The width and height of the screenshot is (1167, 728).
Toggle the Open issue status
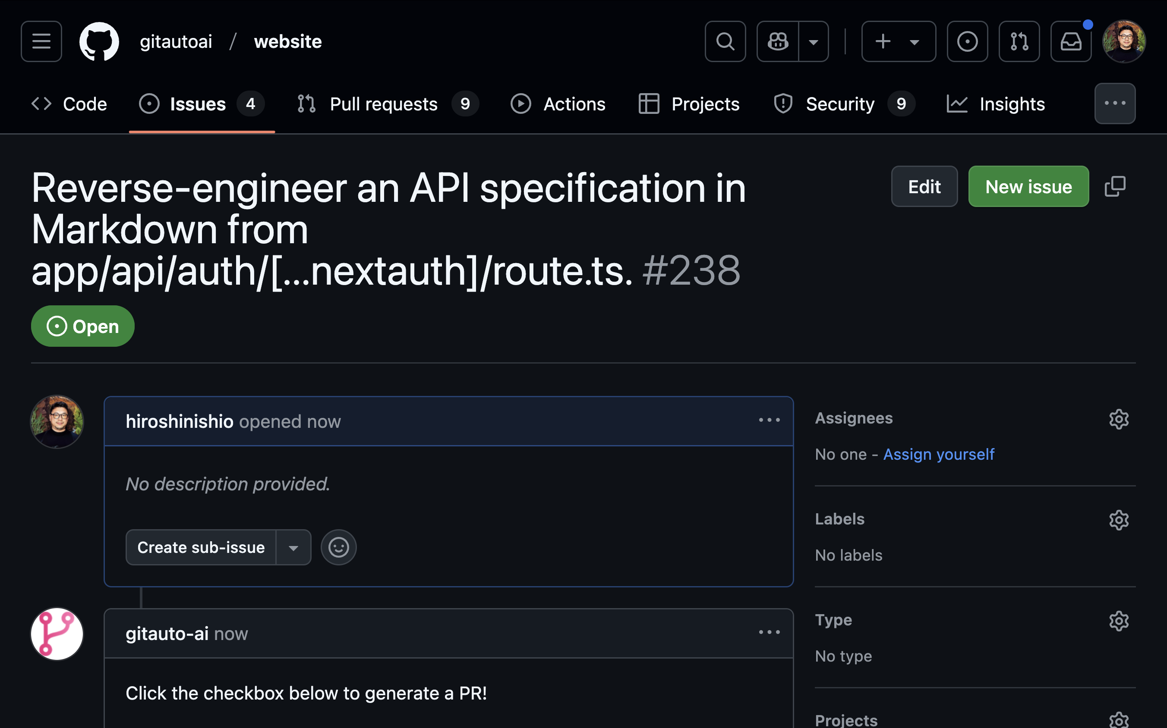(x=82, y=326)
